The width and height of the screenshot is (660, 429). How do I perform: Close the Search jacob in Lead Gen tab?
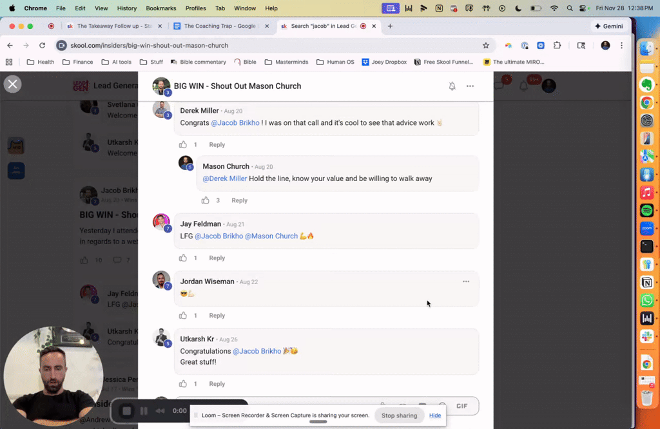coord(374,26)
